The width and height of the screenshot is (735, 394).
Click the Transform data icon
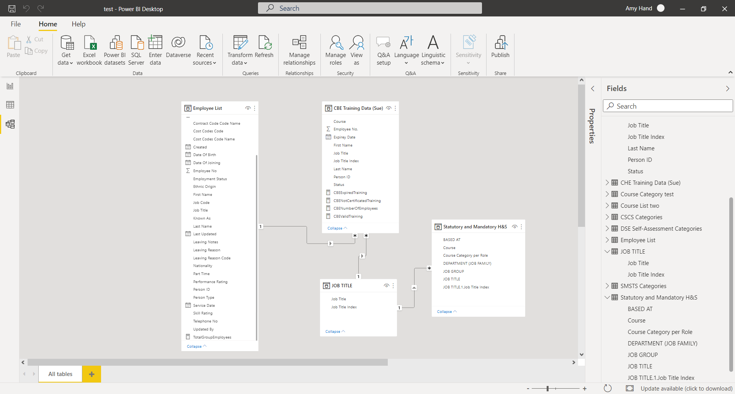(x=240, y=42)
